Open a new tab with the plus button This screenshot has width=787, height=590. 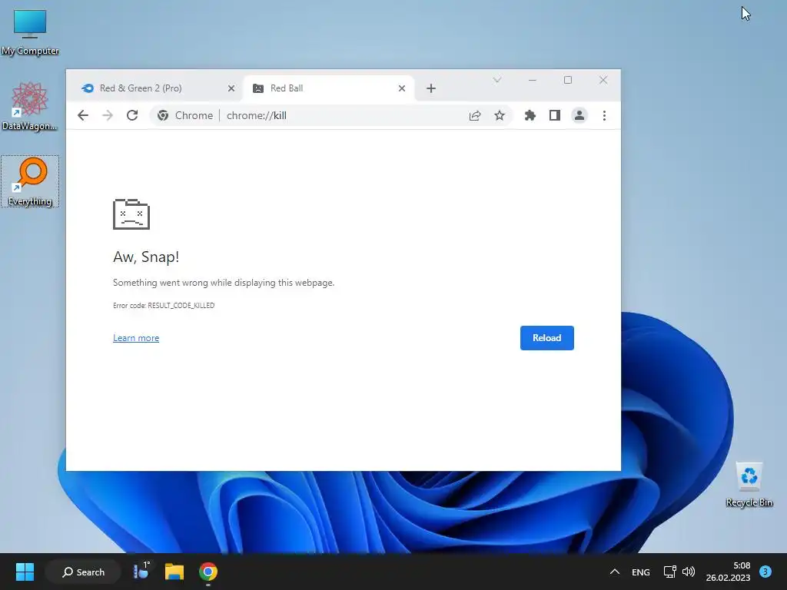(x=430, y=88)
